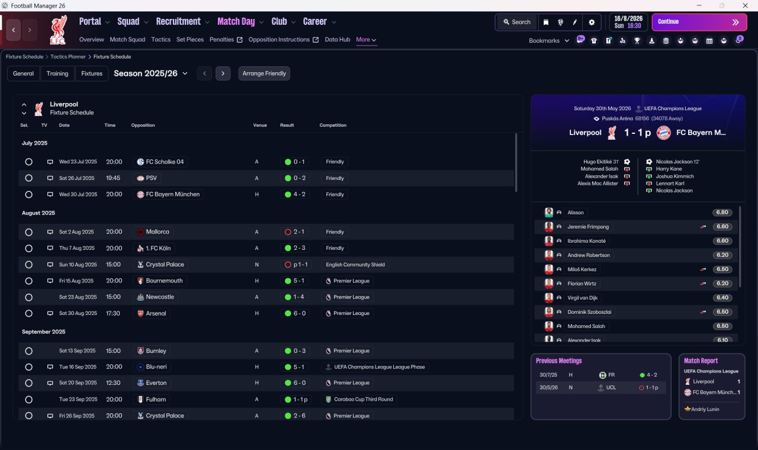Viewport: 758px width, 450px height.
Task: Click the pencil edit icon in top bar
Action: click(x=574, y=22)
